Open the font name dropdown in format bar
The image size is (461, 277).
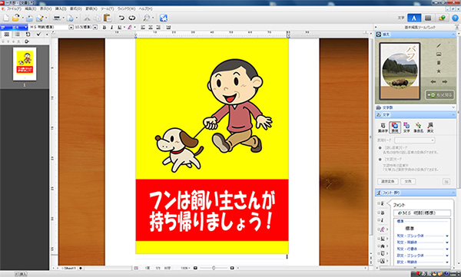click(x=71, y=27)
